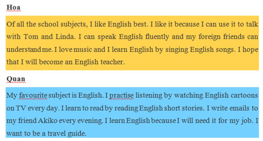
Task: Click the bold heading "Quan"
Action: 16,79
